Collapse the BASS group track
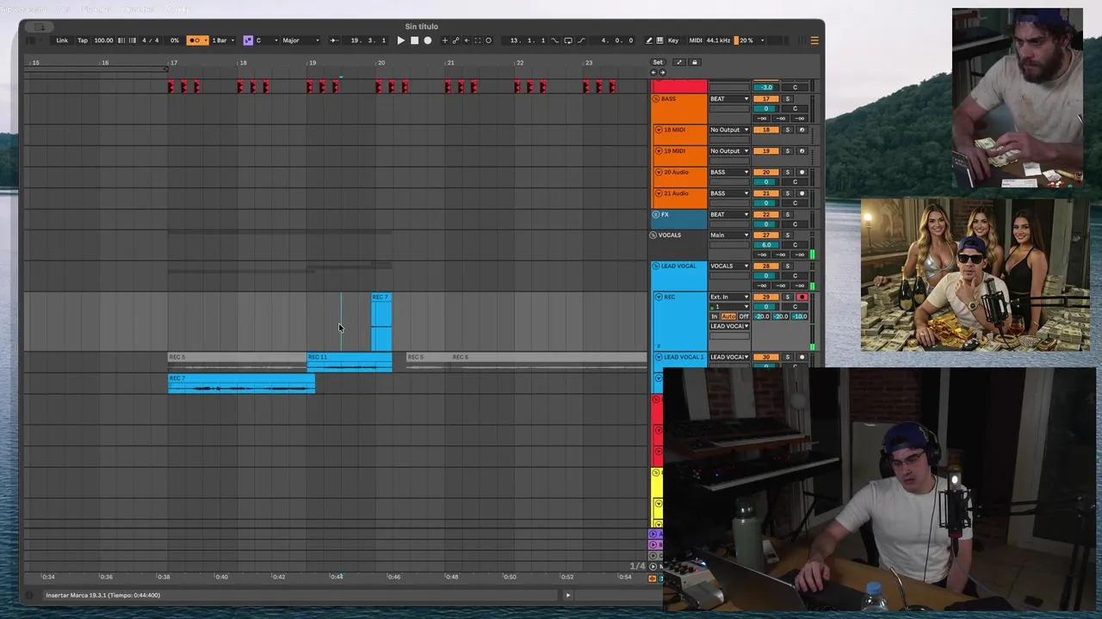1102x619 pixels. (656, 99)
